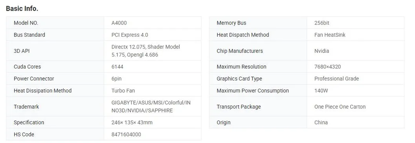
Task: Select the 7680×4320 maximum resolution value
Action: coord(328,67)
